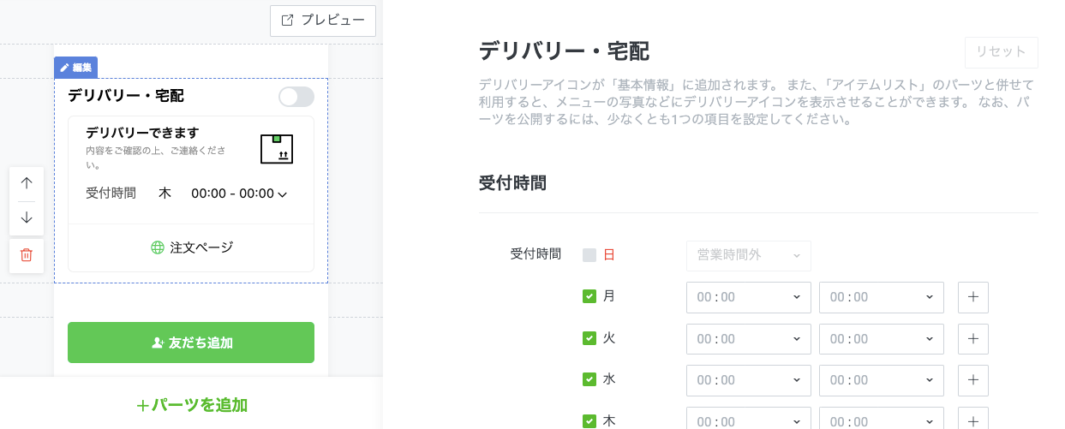Screen dimensions: 1065x429
Task: Click the move part up arrow icon
Action: tap(27, 183)
